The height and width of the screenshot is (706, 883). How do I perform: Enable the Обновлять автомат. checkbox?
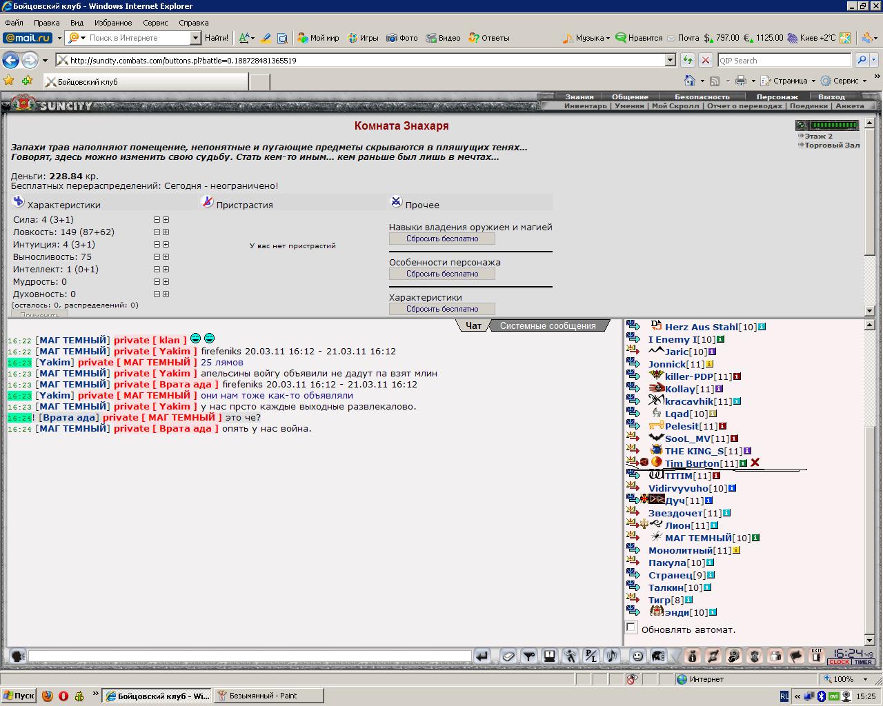pos(631,627)
